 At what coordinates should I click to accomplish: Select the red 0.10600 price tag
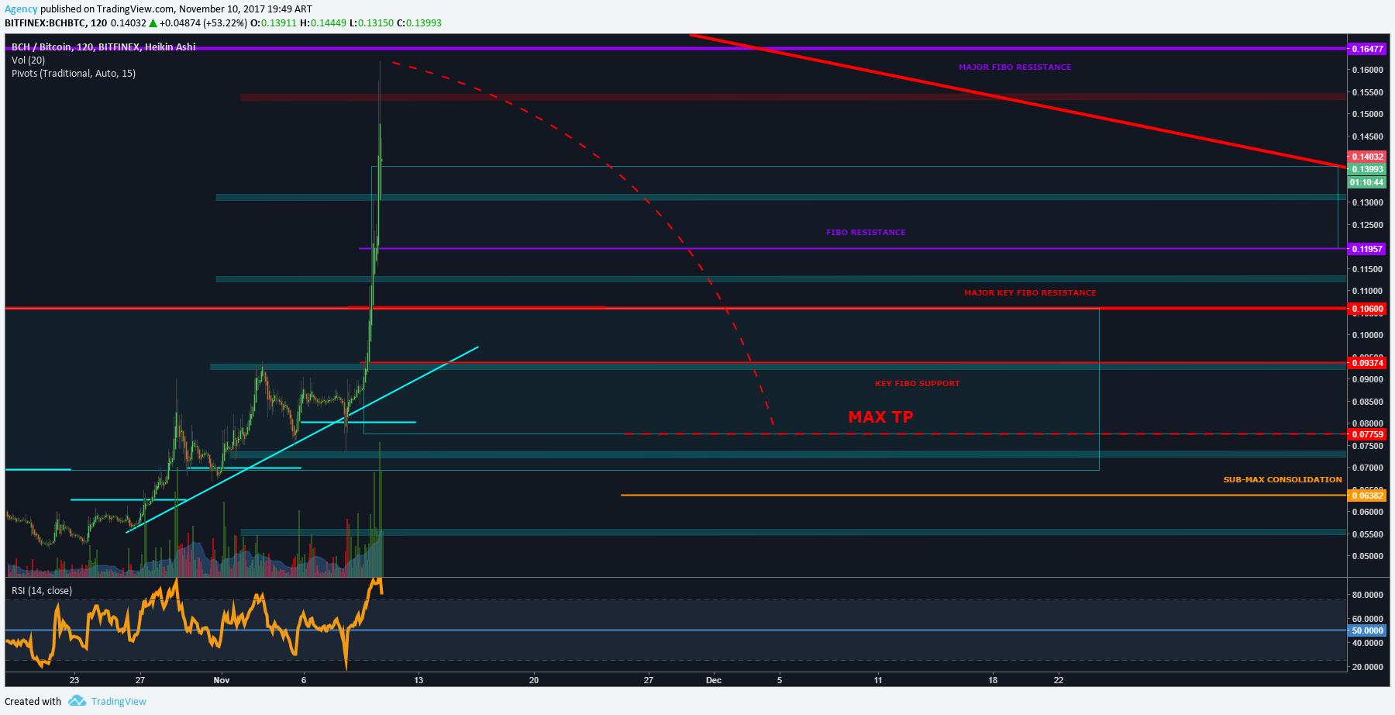point(1367,309)
